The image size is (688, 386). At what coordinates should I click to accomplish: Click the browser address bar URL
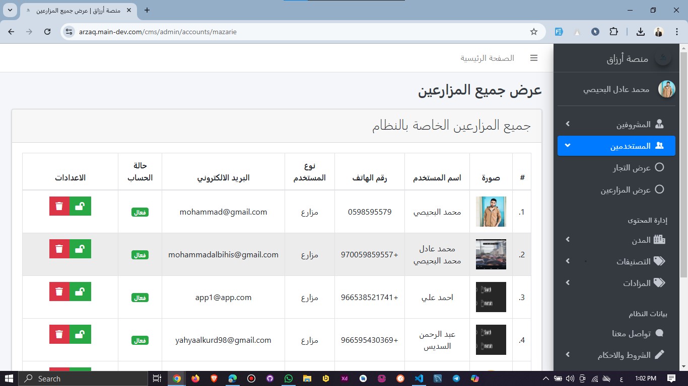[x=158, y=32]
